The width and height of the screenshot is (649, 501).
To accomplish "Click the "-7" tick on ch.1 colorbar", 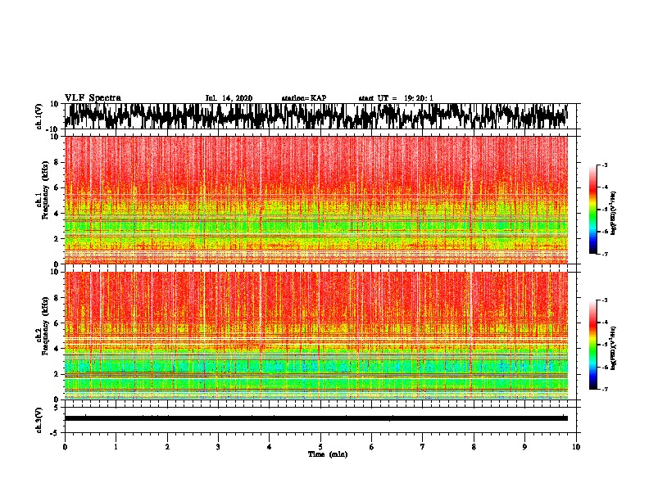I will (604, 254).
